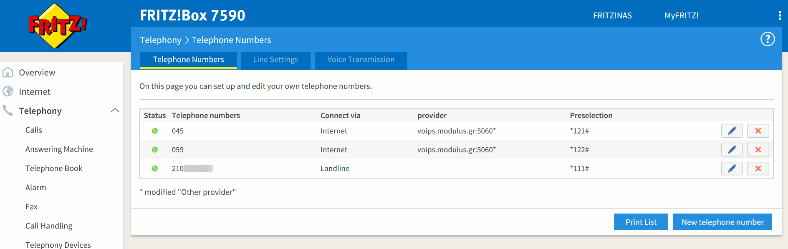Viewport: 788px width, 249px height.
Task: Click provider voips.modulus.gr:5060 in 045 row
Action: pyautogui.click(x=456, y=131)
